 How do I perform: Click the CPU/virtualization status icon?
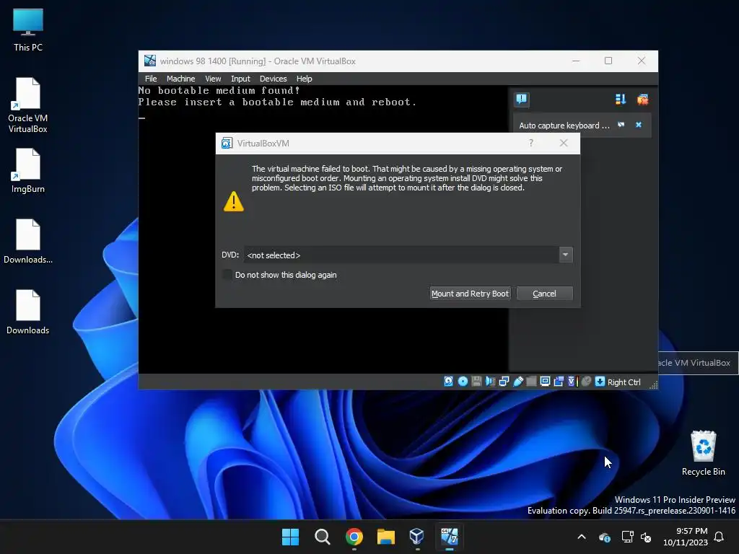[x=572, y=382]
